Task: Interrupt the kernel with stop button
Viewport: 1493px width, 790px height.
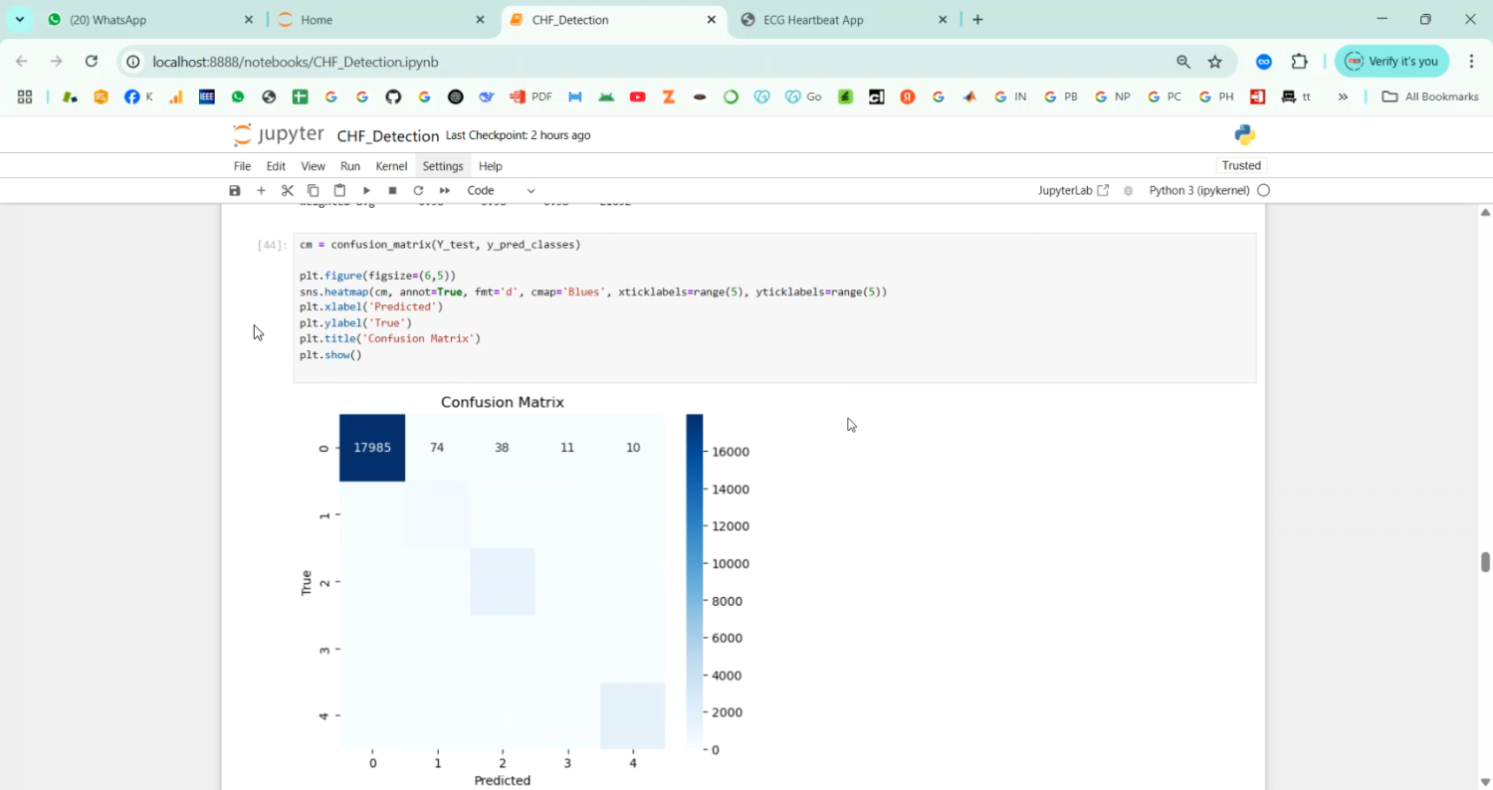Action: point(392,190)
